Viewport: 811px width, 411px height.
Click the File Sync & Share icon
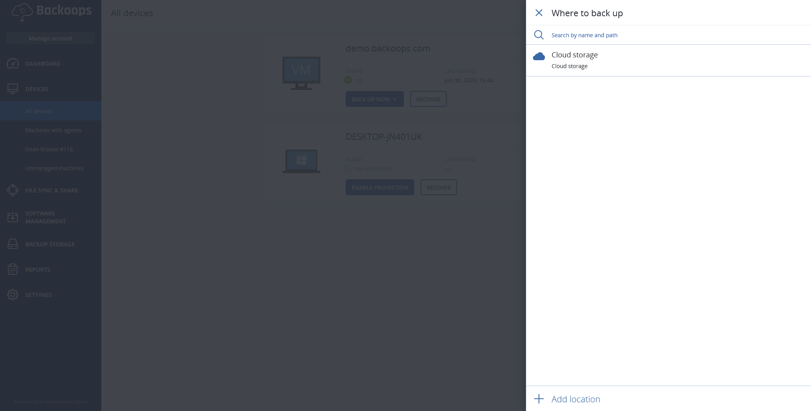pyautogui.click(x=13, y=190)
